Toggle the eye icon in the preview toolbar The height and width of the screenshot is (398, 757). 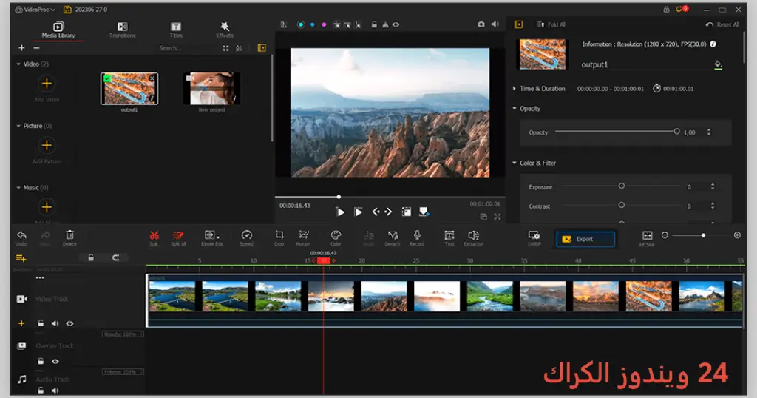coord(396,24)
